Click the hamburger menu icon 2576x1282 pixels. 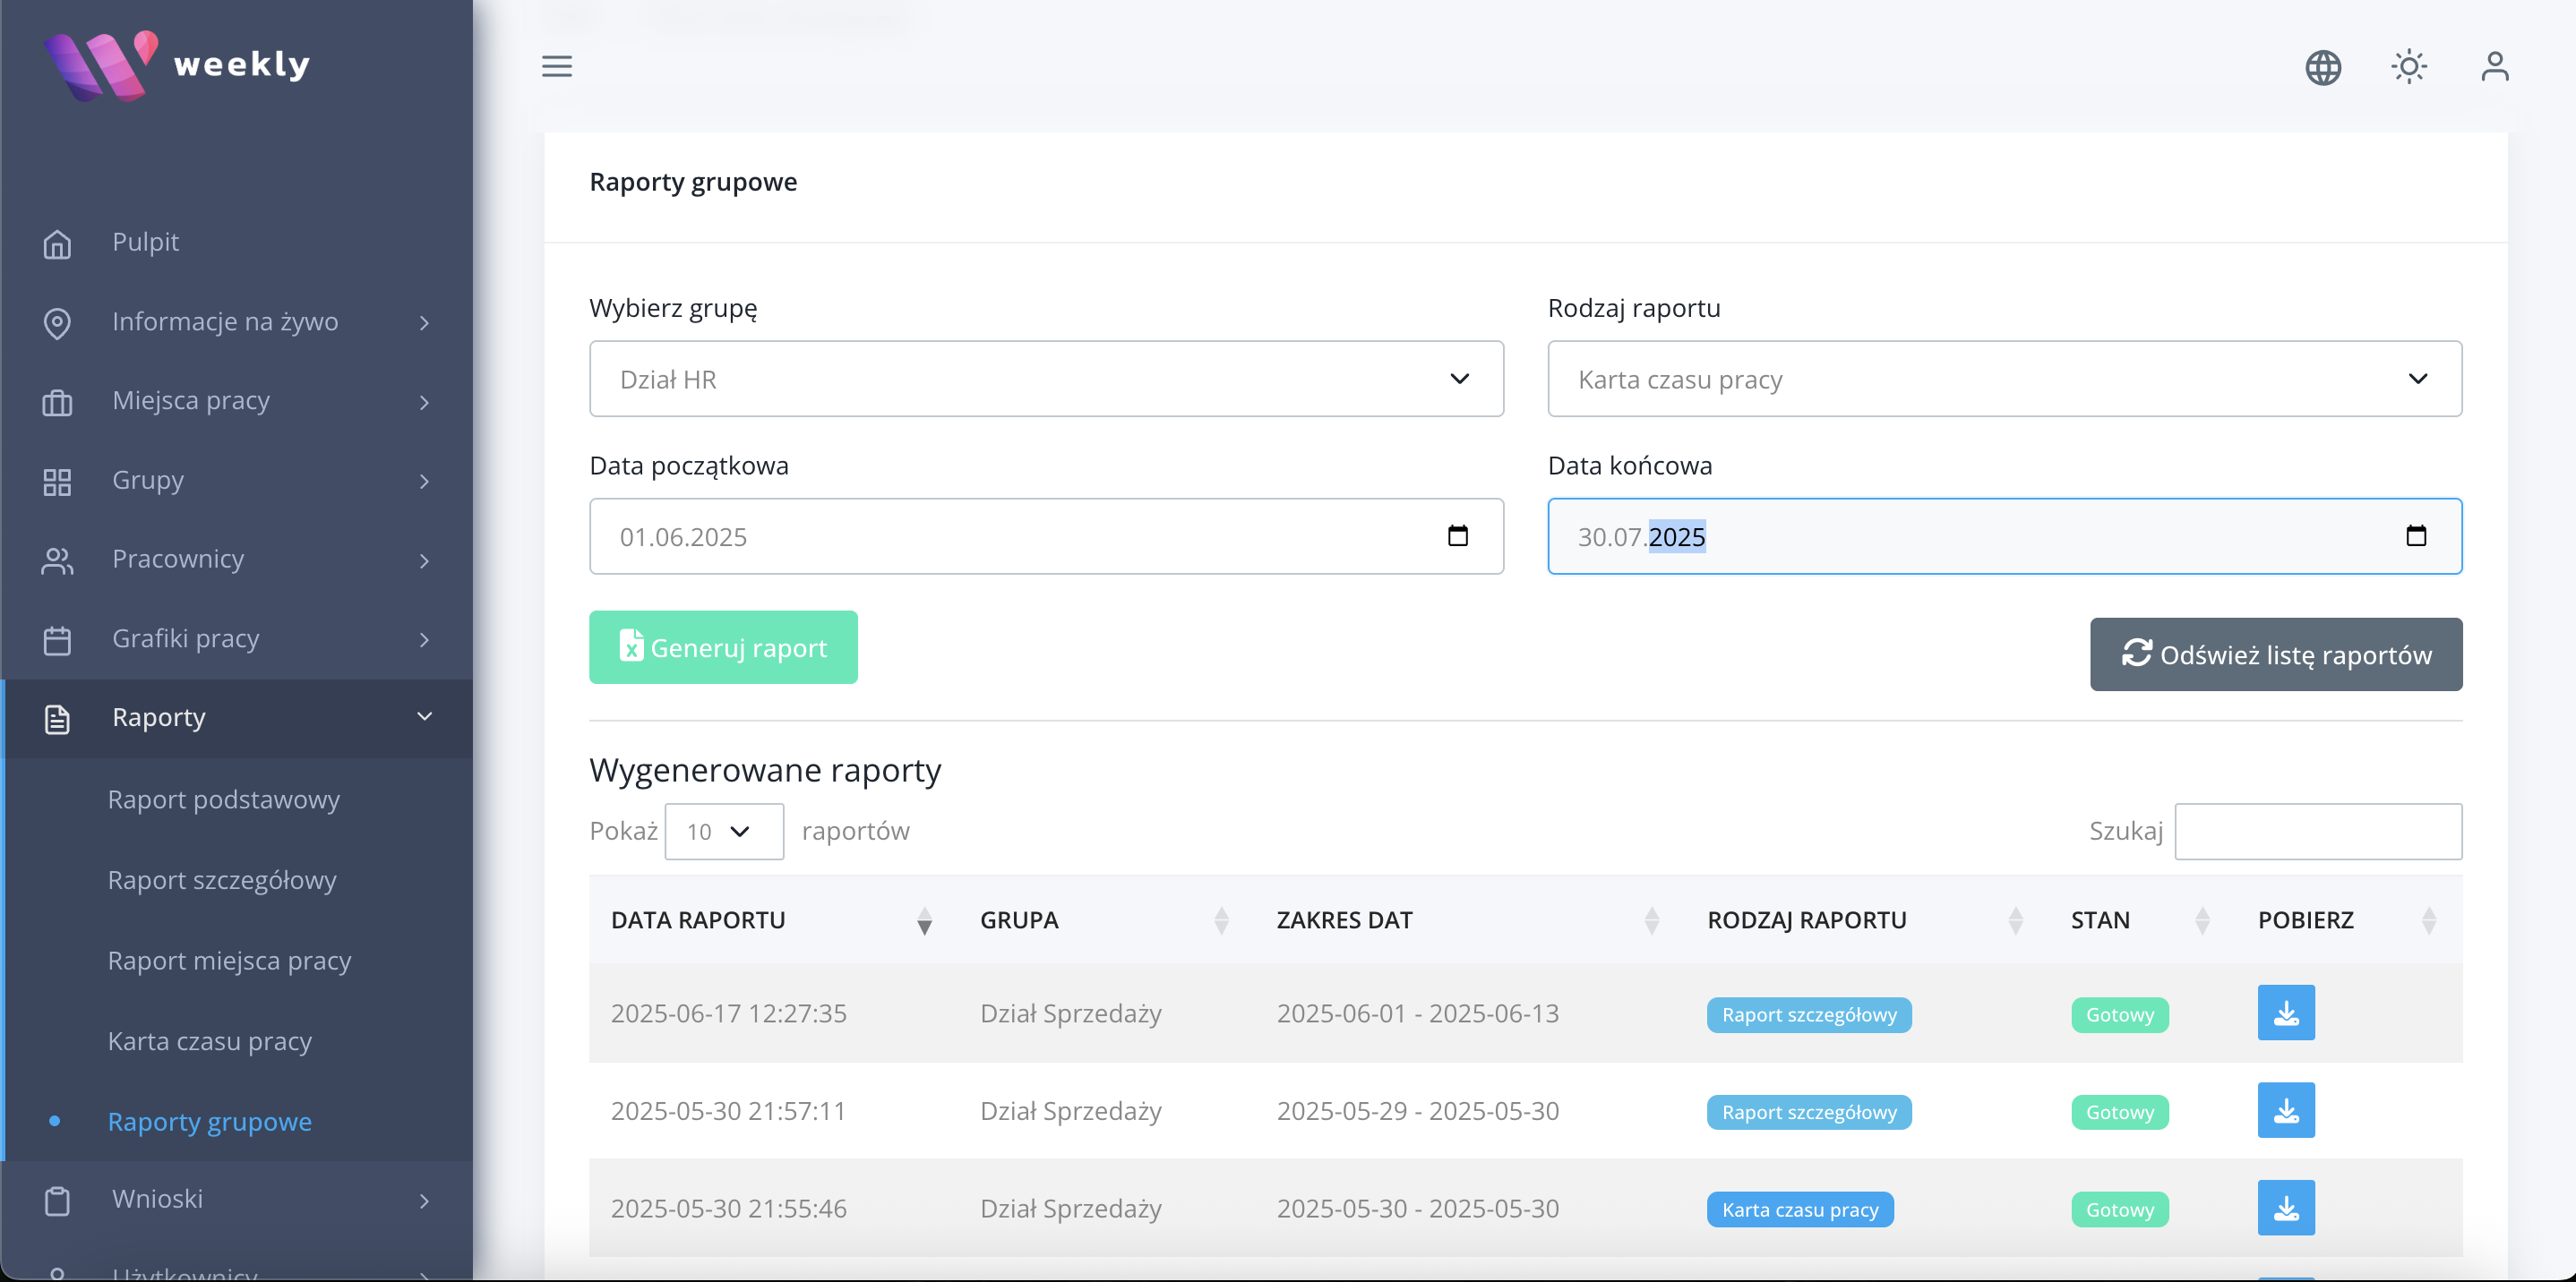coord(557,66)
